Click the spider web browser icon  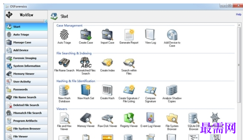tap(215, 117)
